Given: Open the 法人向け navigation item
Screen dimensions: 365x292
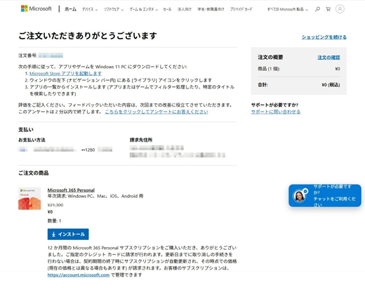Looking at the screenshot, I should point(185,10).
